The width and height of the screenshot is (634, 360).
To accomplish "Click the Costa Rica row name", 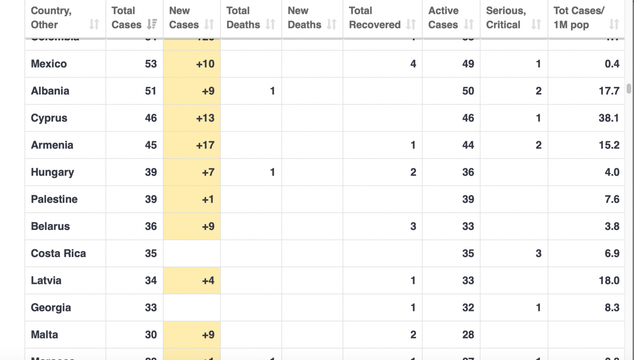I will pyautogui.click(x=58, y=253).
